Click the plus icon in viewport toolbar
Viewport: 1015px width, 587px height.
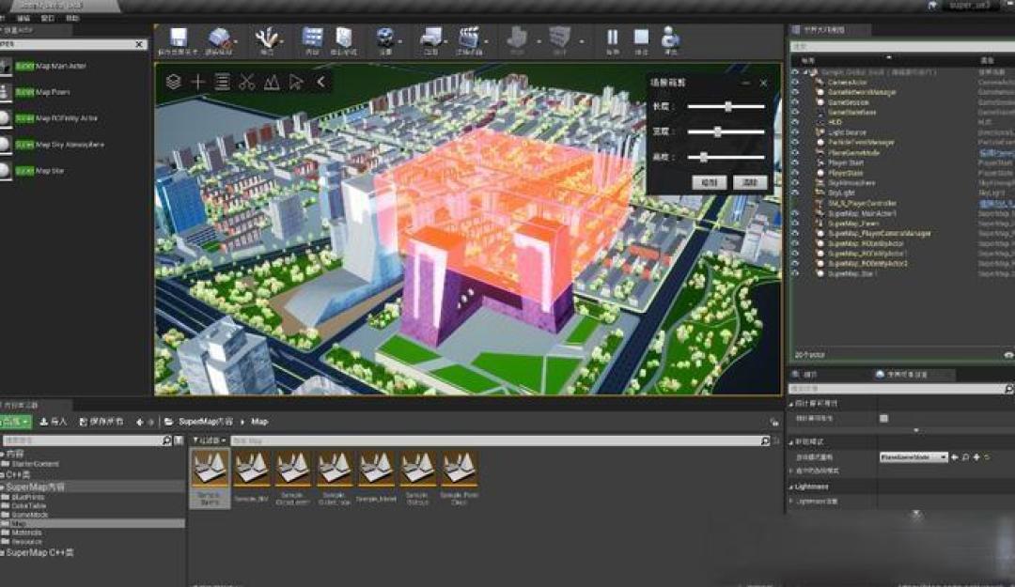pyautogui.click(x=198, y=82)
